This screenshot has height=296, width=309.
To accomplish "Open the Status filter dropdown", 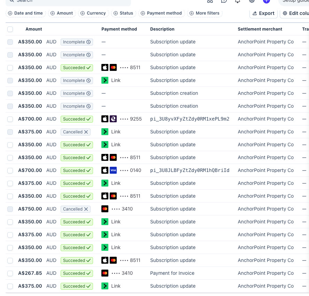I will click(x=124, y=13).
